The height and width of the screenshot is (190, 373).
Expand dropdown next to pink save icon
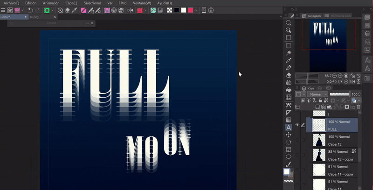(23, 10)
